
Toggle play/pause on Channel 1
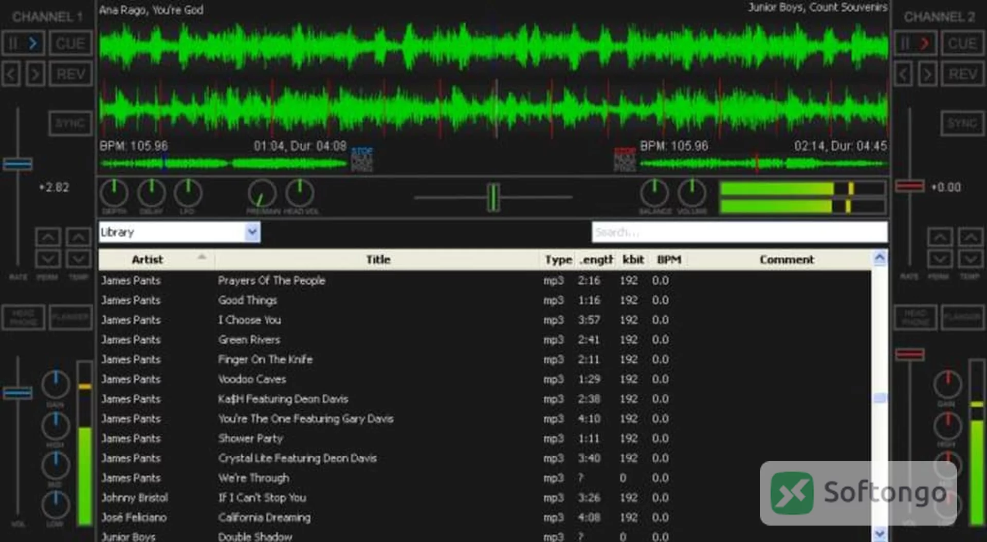click(x=23, y=43)
